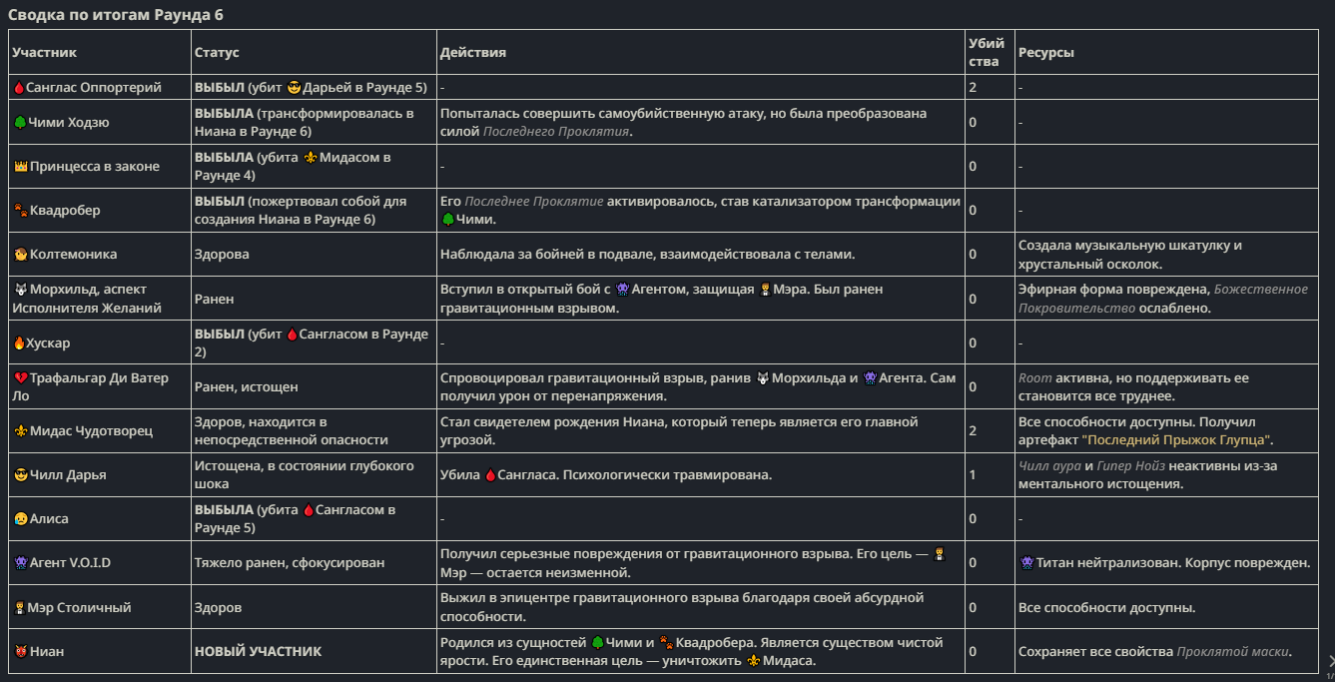
Task: Click the fire emoji next to Хускар
Action: coord(19,343)
